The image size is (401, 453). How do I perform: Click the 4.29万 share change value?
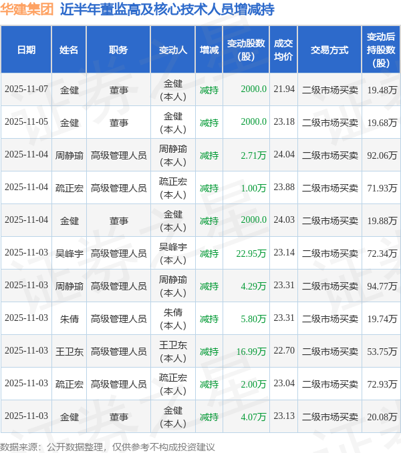pyautogui.click(x=253, y=286)
